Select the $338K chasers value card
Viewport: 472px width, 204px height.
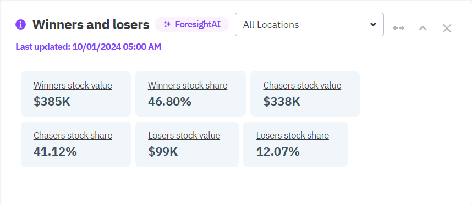click(x=305, y=93)
